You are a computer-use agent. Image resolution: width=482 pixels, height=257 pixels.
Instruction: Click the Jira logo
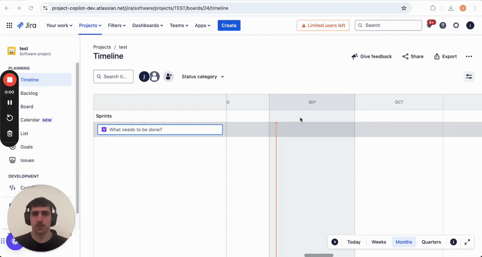(26, 25)
